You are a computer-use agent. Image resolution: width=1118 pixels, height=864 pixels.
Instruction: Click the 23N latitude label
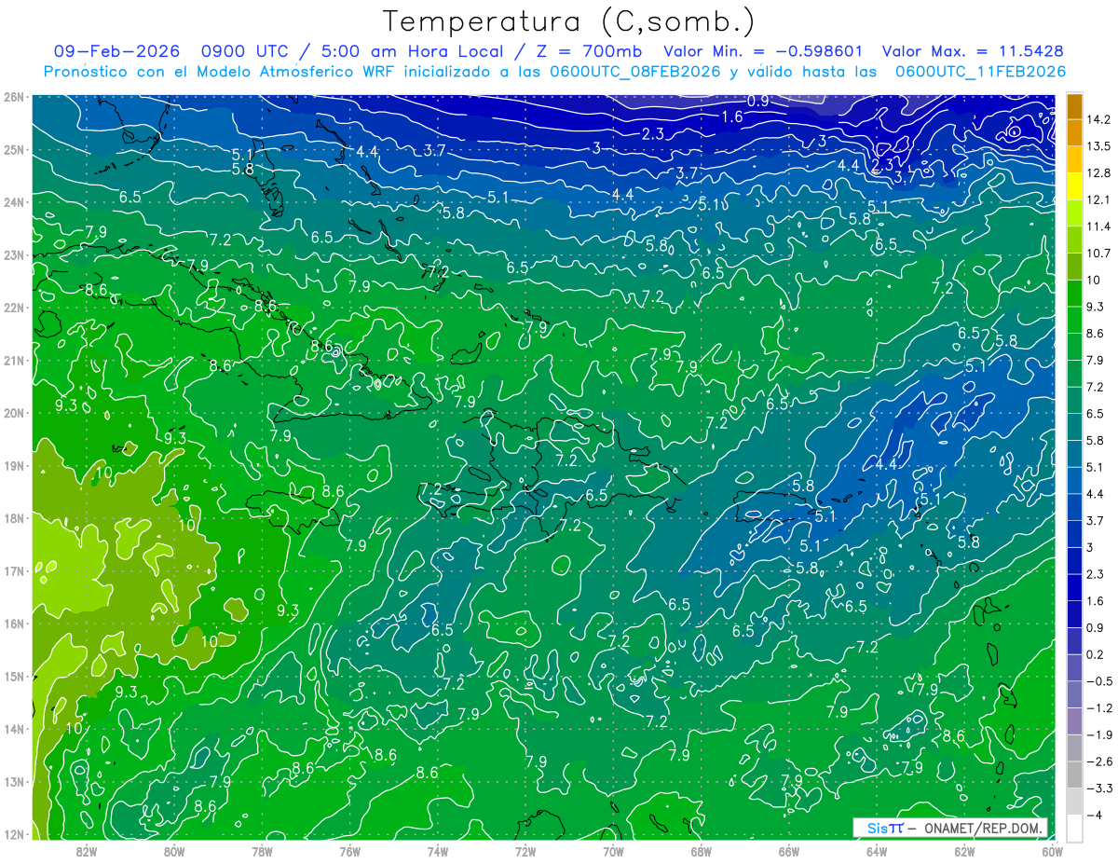[14, 254]
